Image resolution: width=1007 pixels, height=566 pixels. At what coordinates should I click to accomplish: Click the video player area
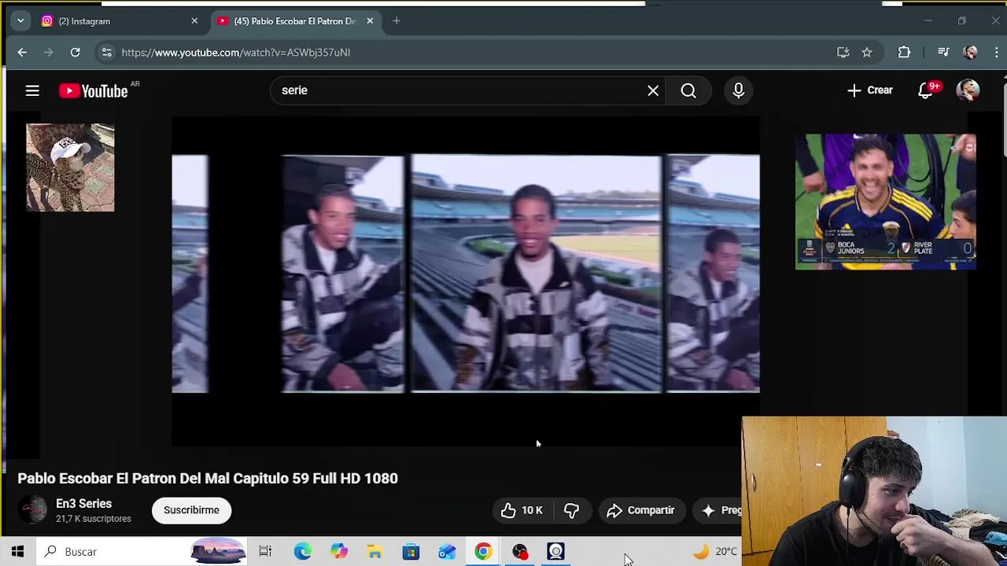click(x=466, y=281)
